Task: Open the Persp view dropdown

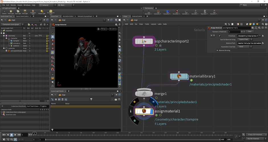Action: tap(103, 29)
